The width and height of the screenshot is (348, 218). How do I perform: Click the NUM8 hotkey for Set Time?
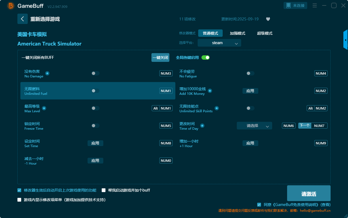point(166,143)
